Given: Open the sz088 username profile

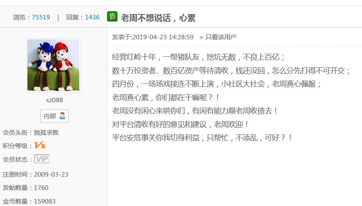Looking at the screenshot, I should tap(54, 100).
